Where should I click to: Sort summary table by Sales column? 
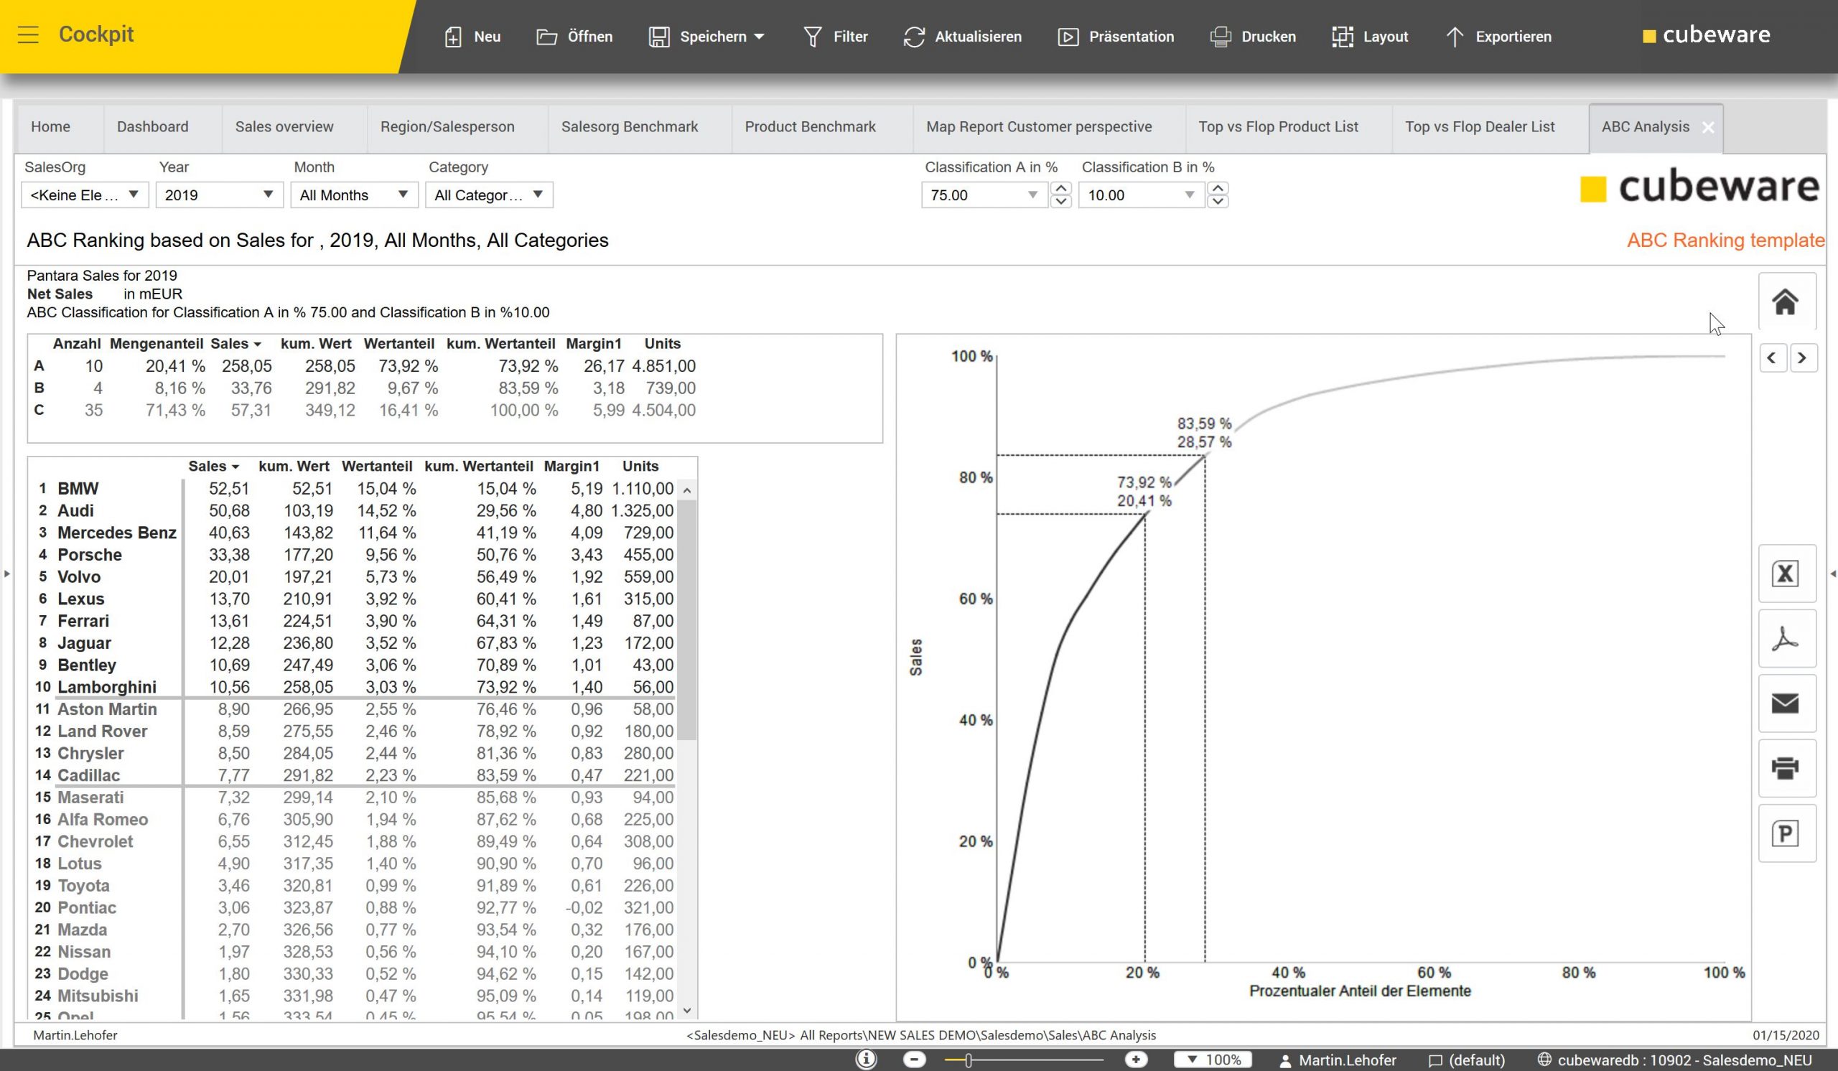point(235,343)
